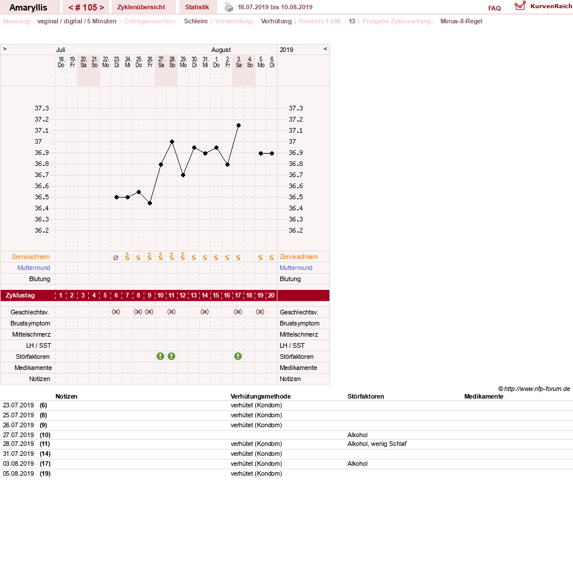Image resolution: width=573 pixels, height=571 pixels.
Task: Click temperature point on 28. So at 37.0
Action: (x=172, y=141)
